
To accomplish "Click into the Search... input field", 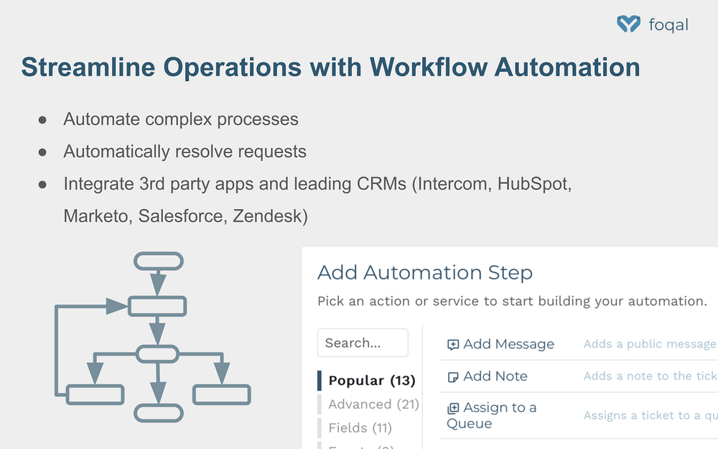I will point(363,343).
